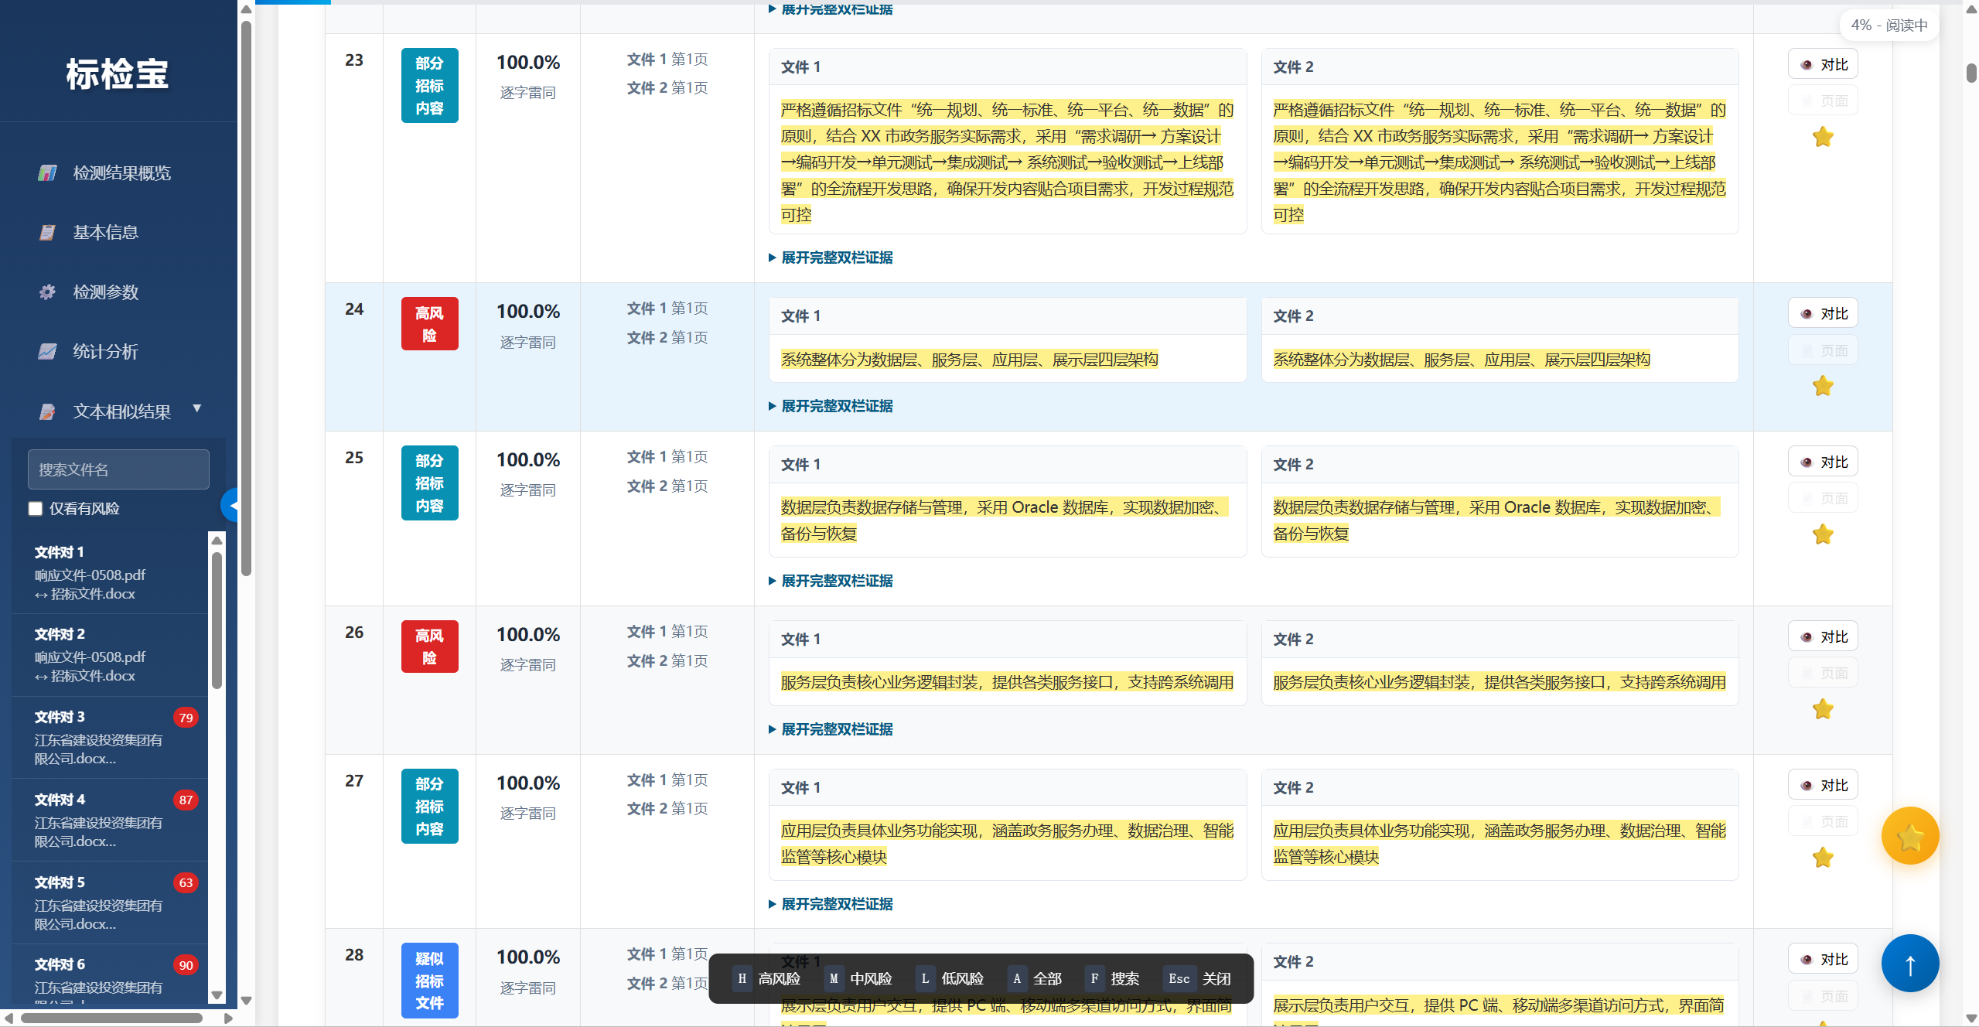Filter 中风险 via M shortcut chip
The height and width of the screenshot is (1027, 1979).
[858, 979]
